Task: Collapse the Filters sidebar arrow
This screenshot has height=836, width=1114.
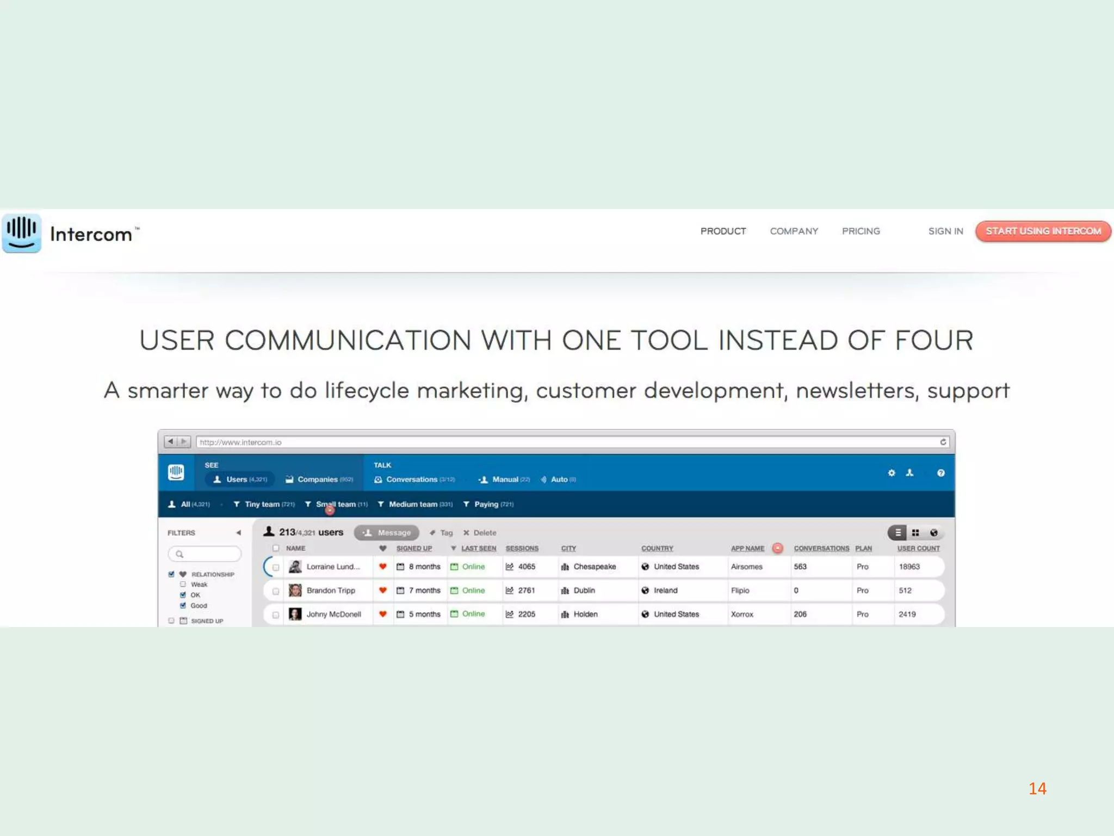Action: (x=238, y=533)
